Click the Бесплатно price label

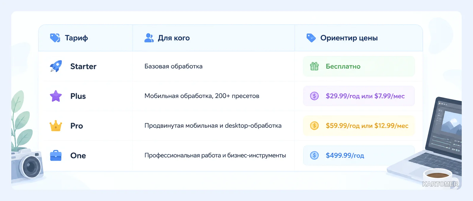pyautogui.click(x=343, y=67)
